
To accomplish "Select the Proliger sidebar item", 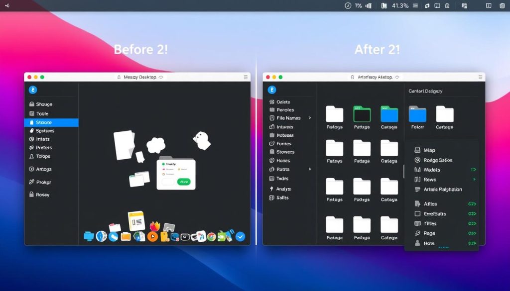I will 40,182.
